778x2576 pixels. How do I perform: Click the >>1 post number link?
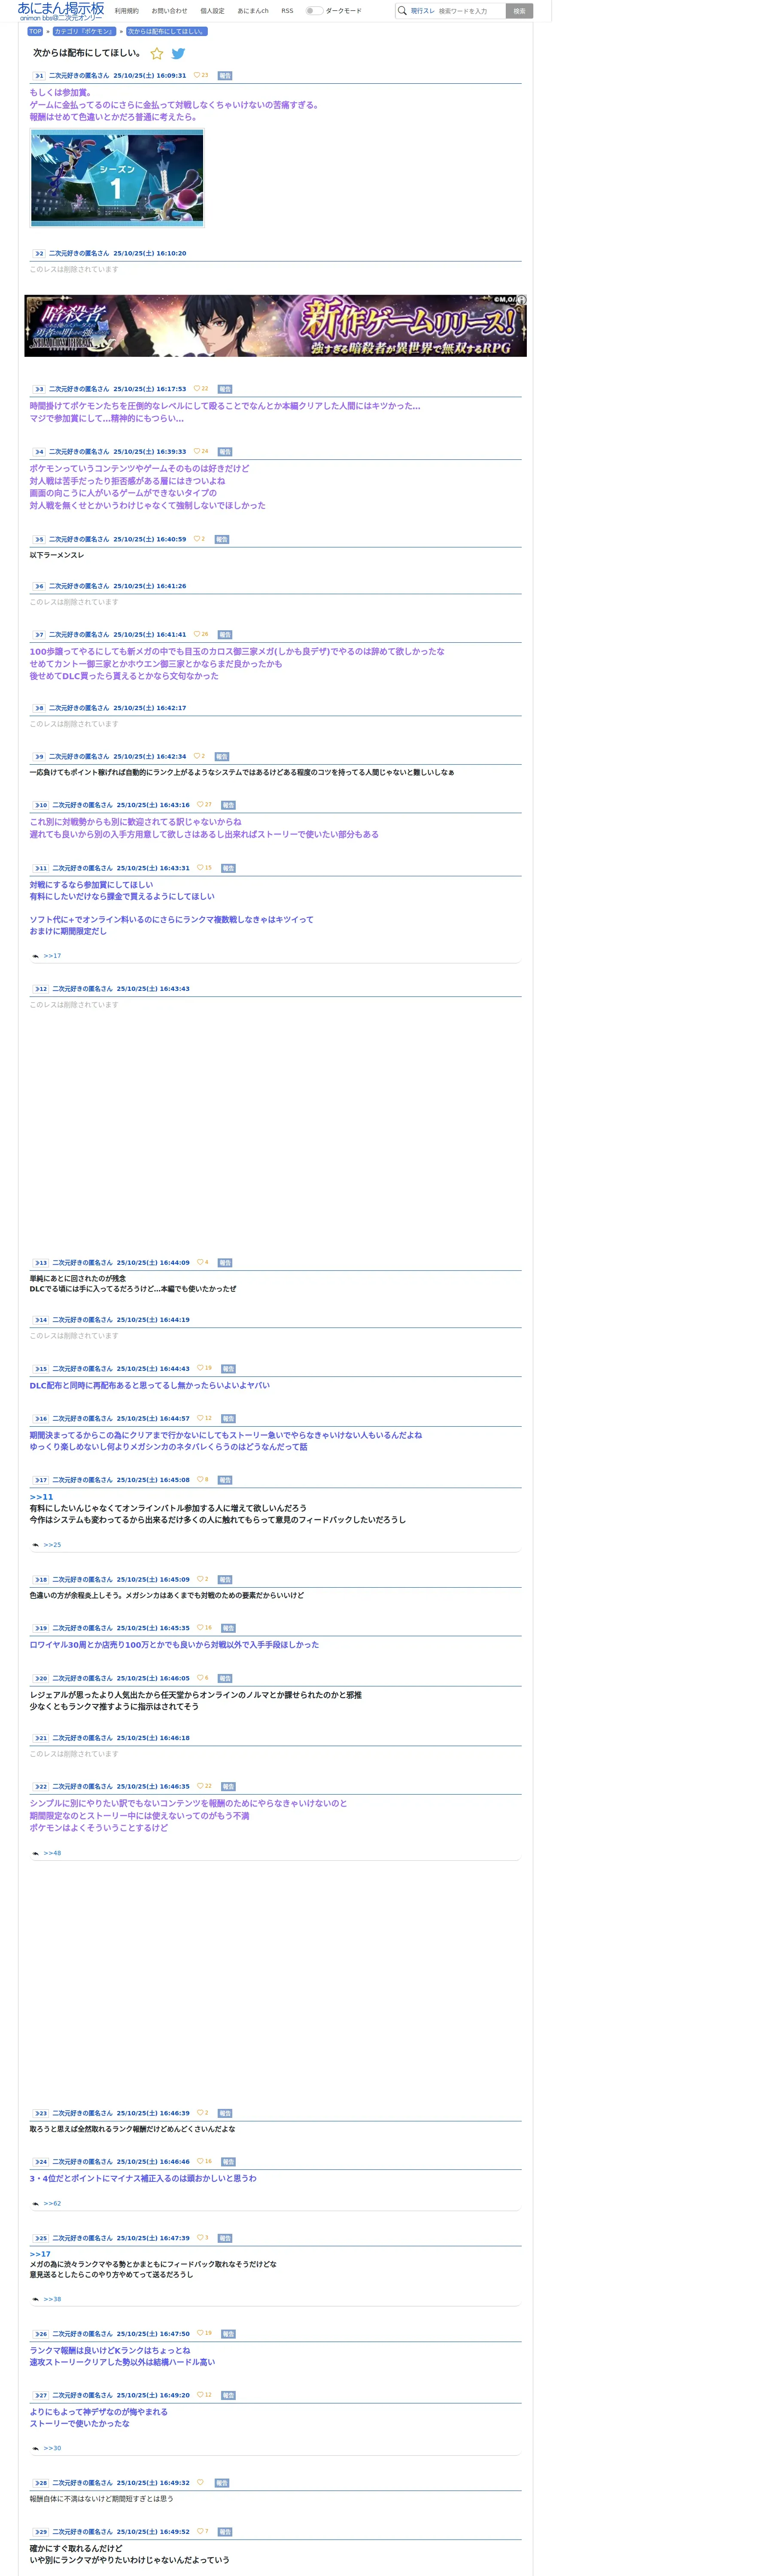[x=38, y=76]
